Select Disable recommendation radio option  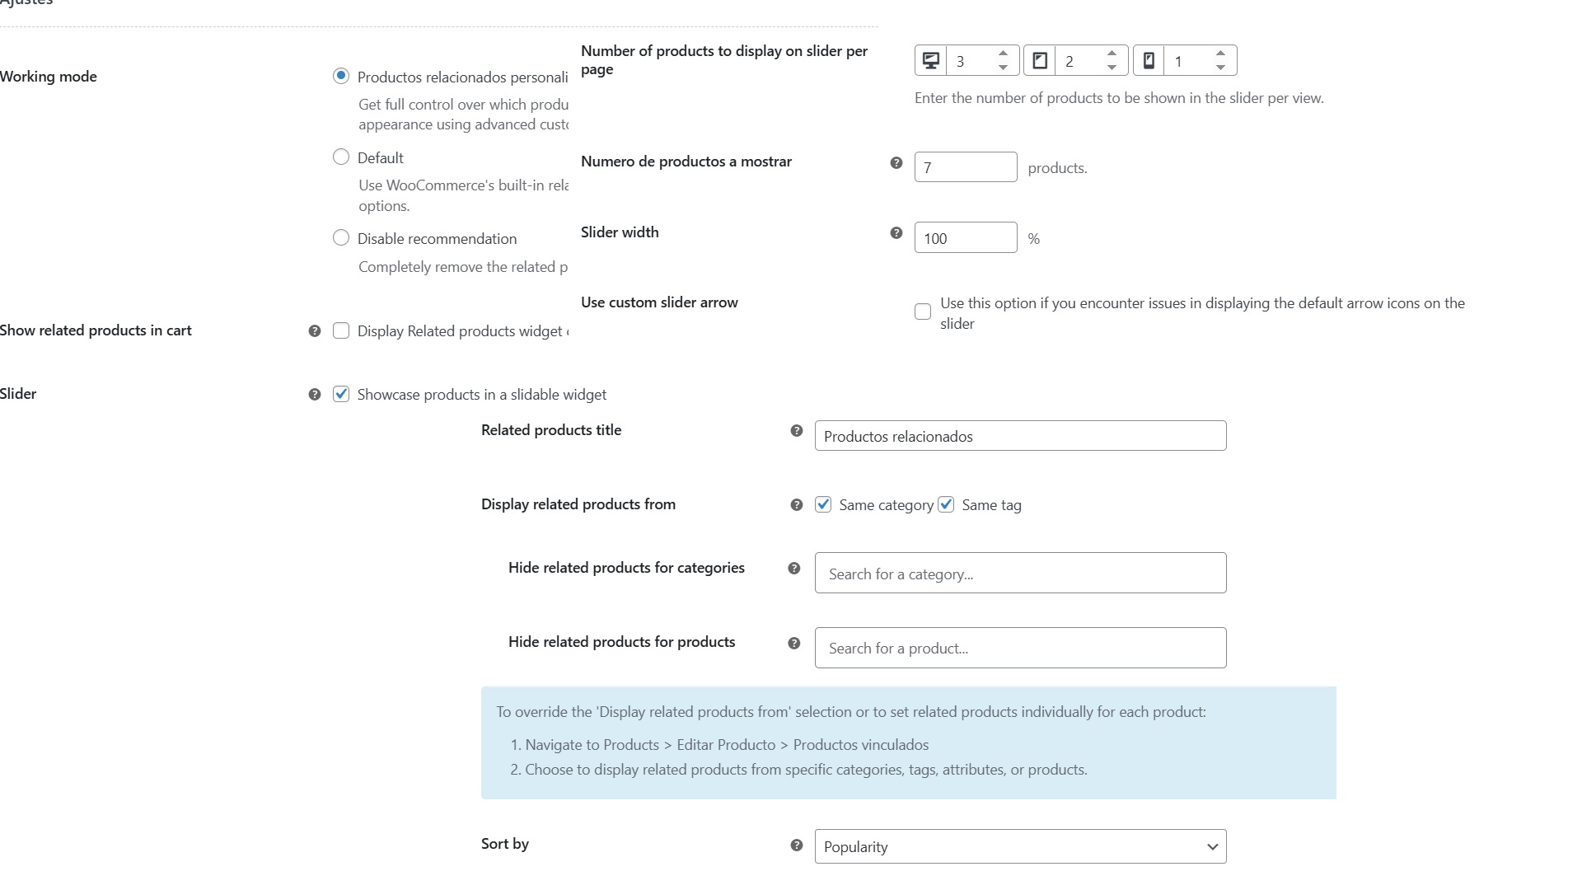click(x=341, y=237)
